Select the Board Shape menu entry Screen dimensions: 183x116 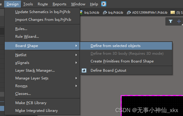pos(42,46)
